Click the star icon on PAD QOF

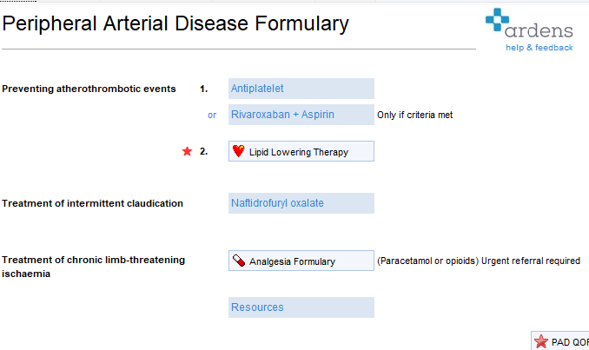541,341
